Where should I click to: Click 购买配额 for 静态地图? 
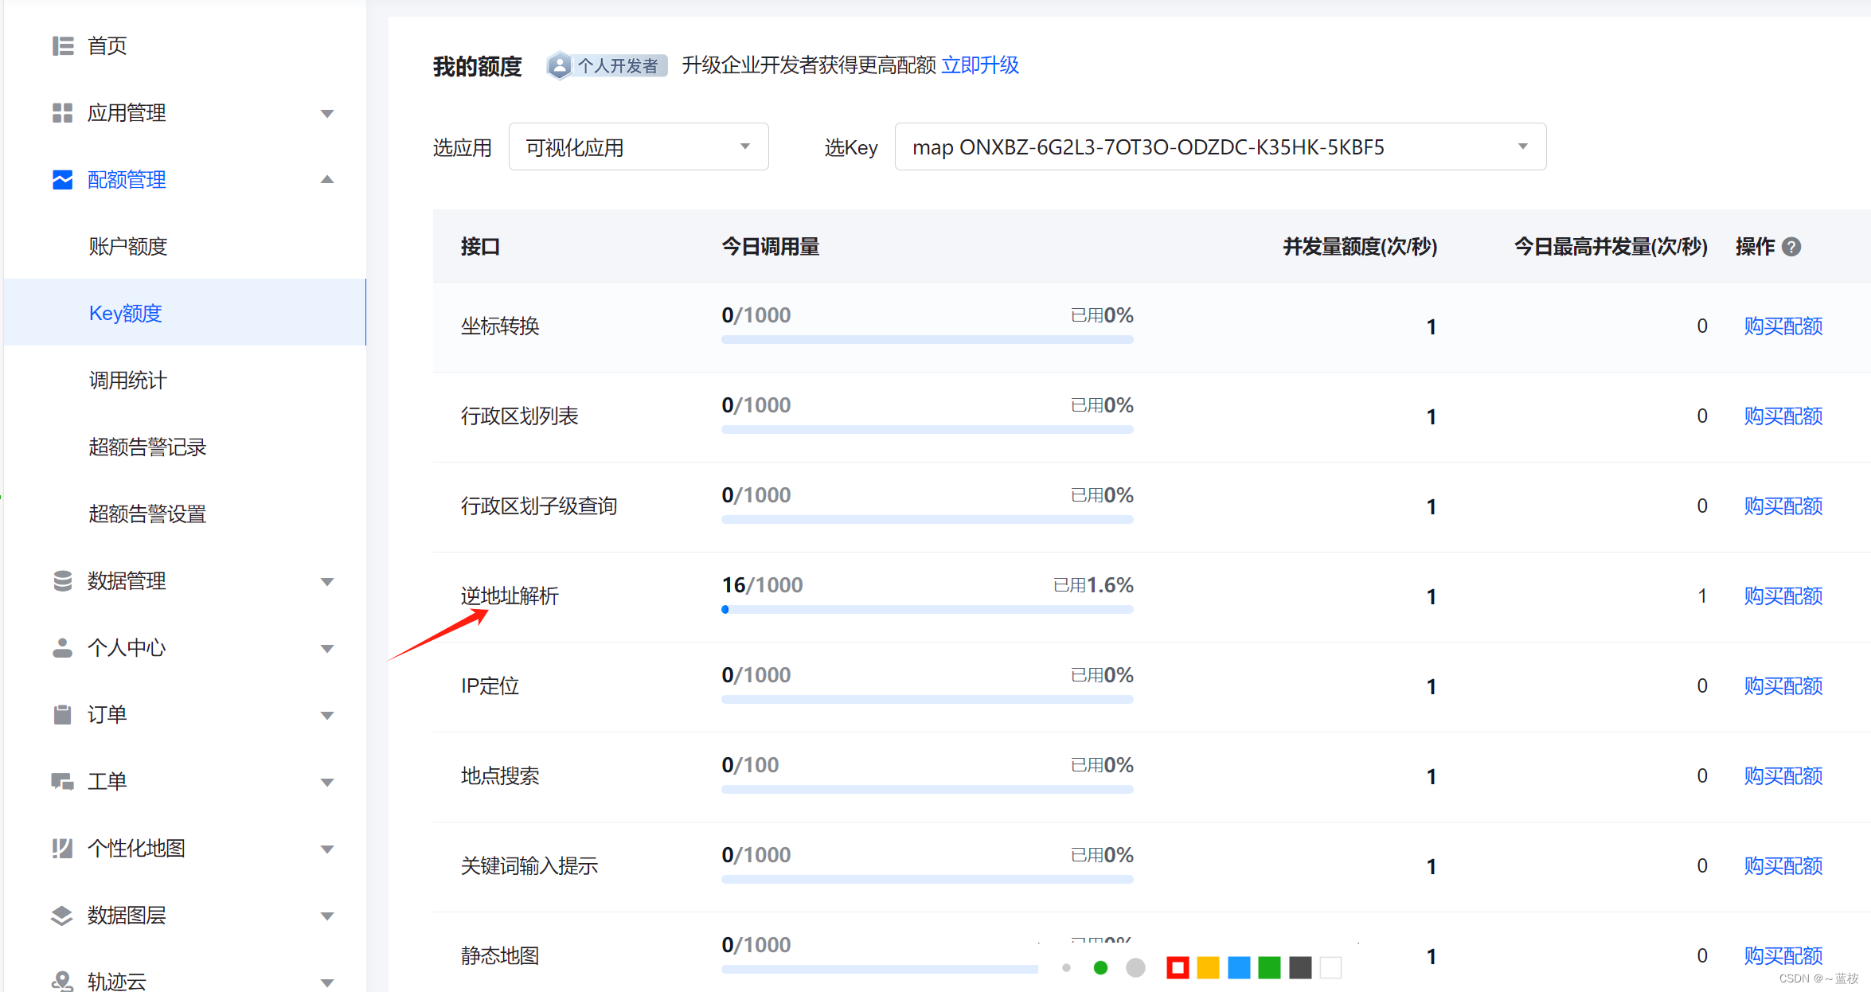(1783, 955)
